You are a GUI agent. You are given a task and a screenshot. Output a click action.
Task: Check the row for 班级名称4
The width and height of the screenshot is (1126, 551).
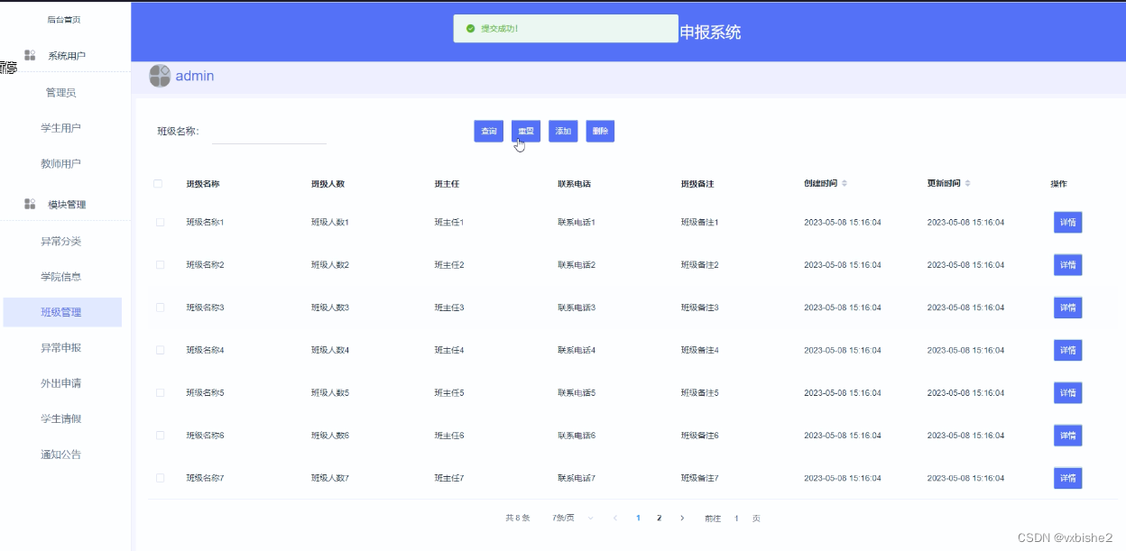[x=161, y=350]
